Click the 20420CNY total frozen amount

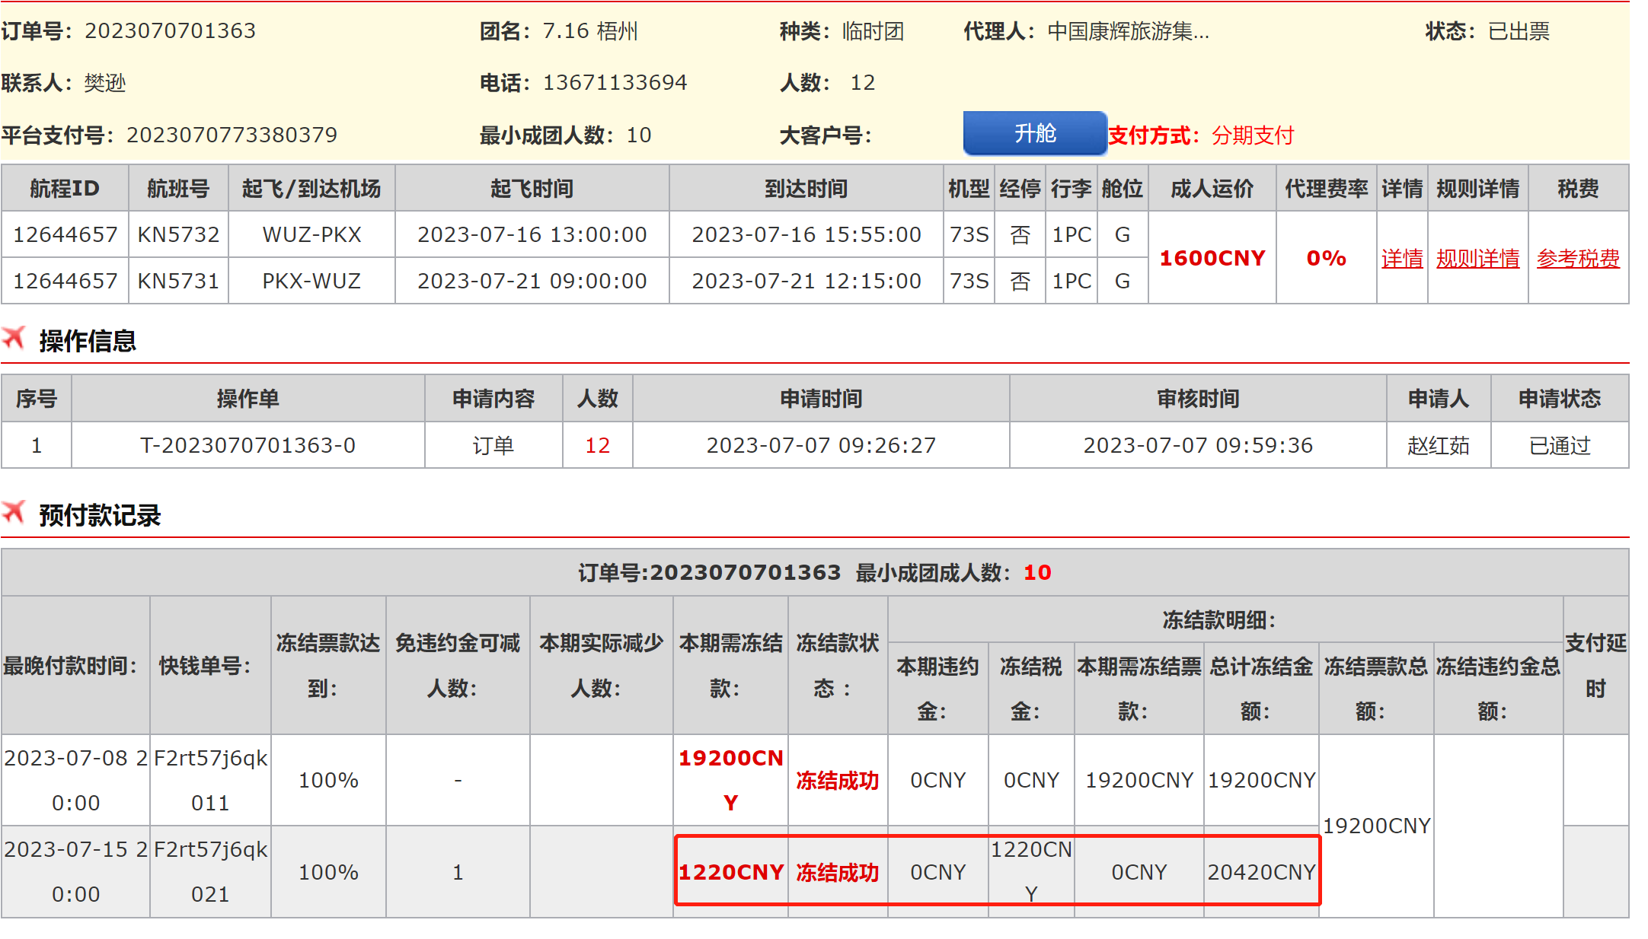(1261, 872)
